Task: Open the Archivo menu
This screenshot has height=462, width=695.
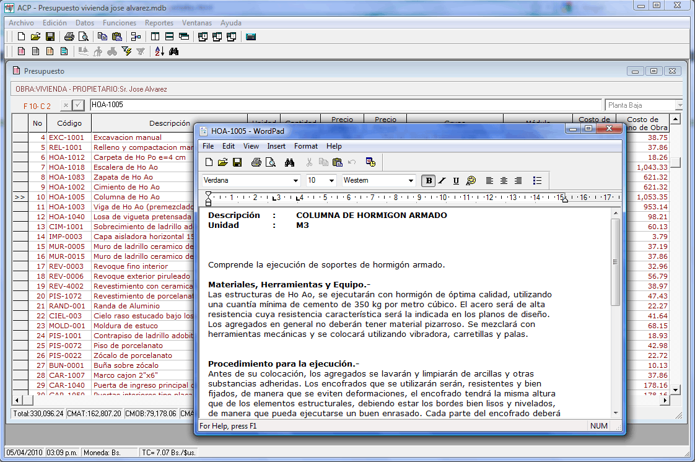Action: (21, 23)
